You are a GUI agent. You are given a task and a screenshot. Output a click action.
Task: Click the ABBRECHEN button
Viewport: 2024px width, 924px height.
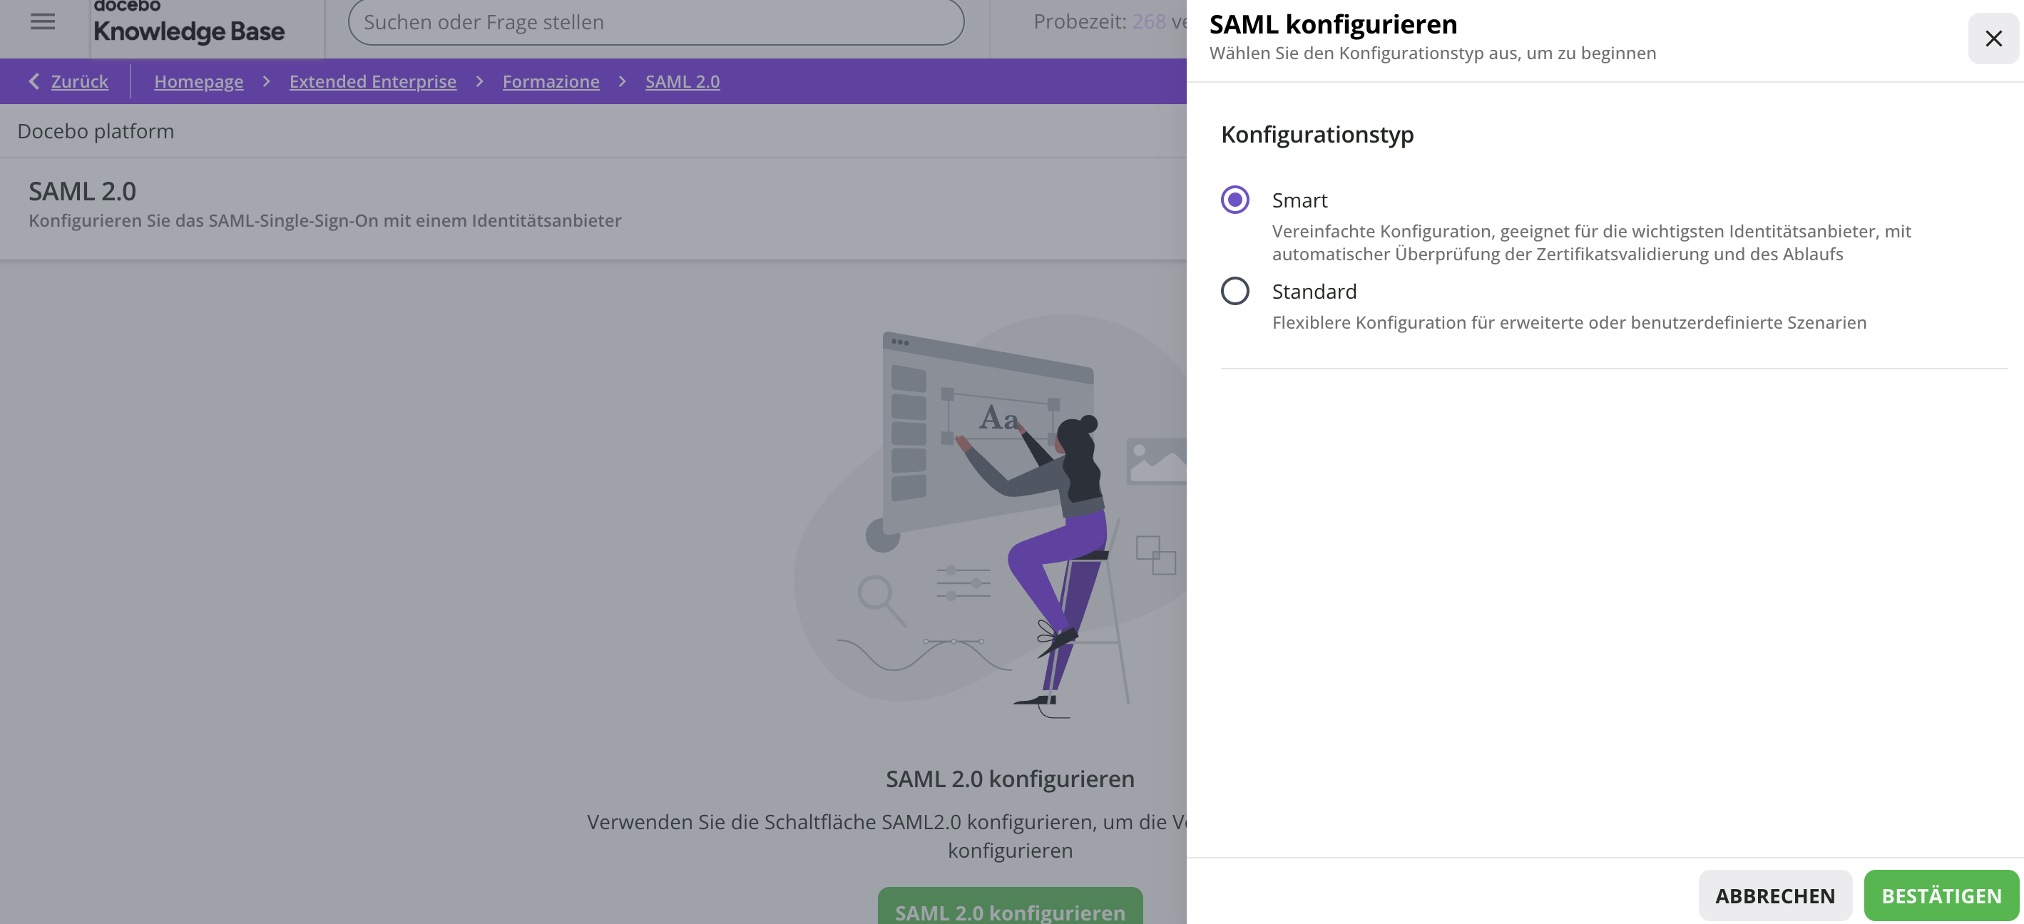click(1775, 895)
